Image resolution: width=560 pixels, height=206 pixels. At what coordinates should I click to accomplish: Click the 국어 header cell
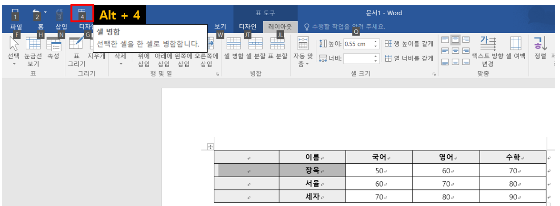[x=379, y=157]
